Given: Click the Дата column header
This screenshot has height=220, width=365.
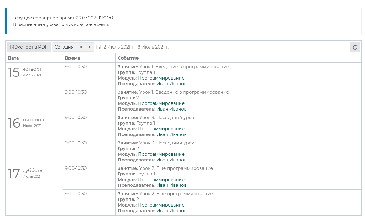Looking at the screenshot, I should tap(13, 58).
